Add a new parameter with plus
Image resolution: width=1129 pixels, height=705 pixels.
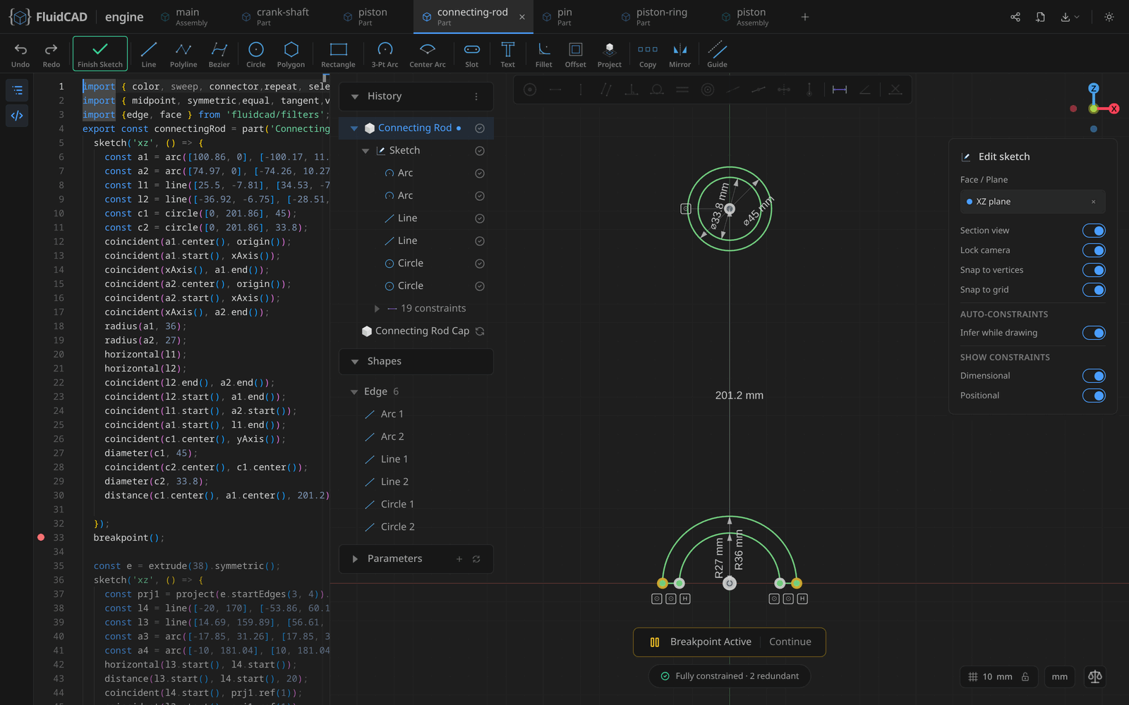[x=459, y=559]
